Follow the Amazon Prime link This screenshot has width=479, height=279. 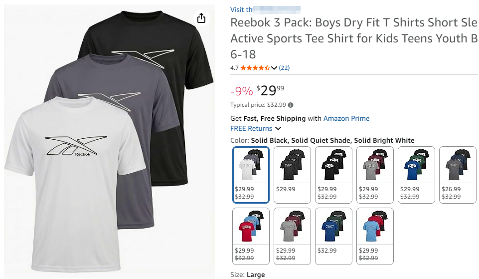tap(346, 118)
